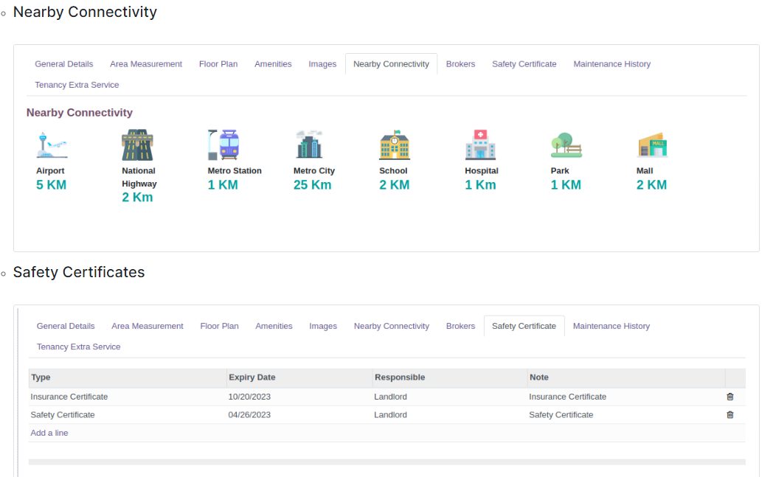
Task: Delete the Insurance Certificate row
Action: [x=730, y=397]
